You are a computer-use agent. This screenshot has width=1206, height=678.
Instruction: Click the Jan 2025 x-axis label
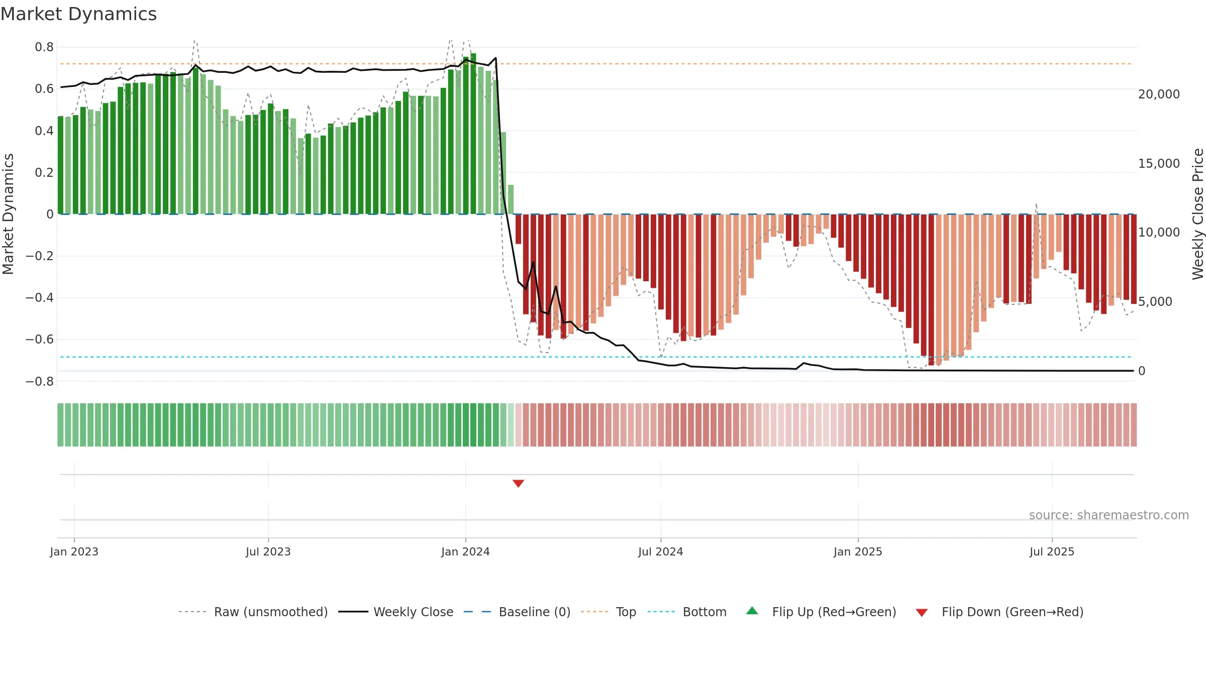point(858,551)
